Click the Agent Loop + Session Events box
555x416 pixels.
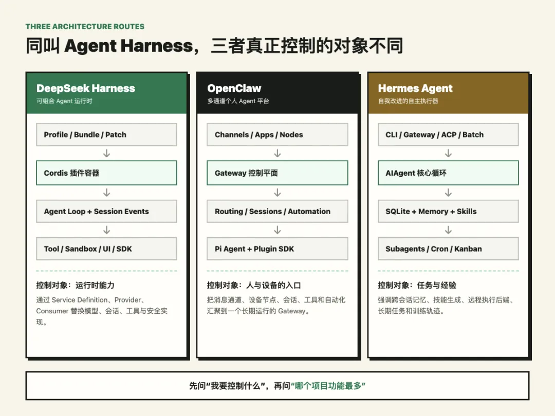[x=106, y=211]
